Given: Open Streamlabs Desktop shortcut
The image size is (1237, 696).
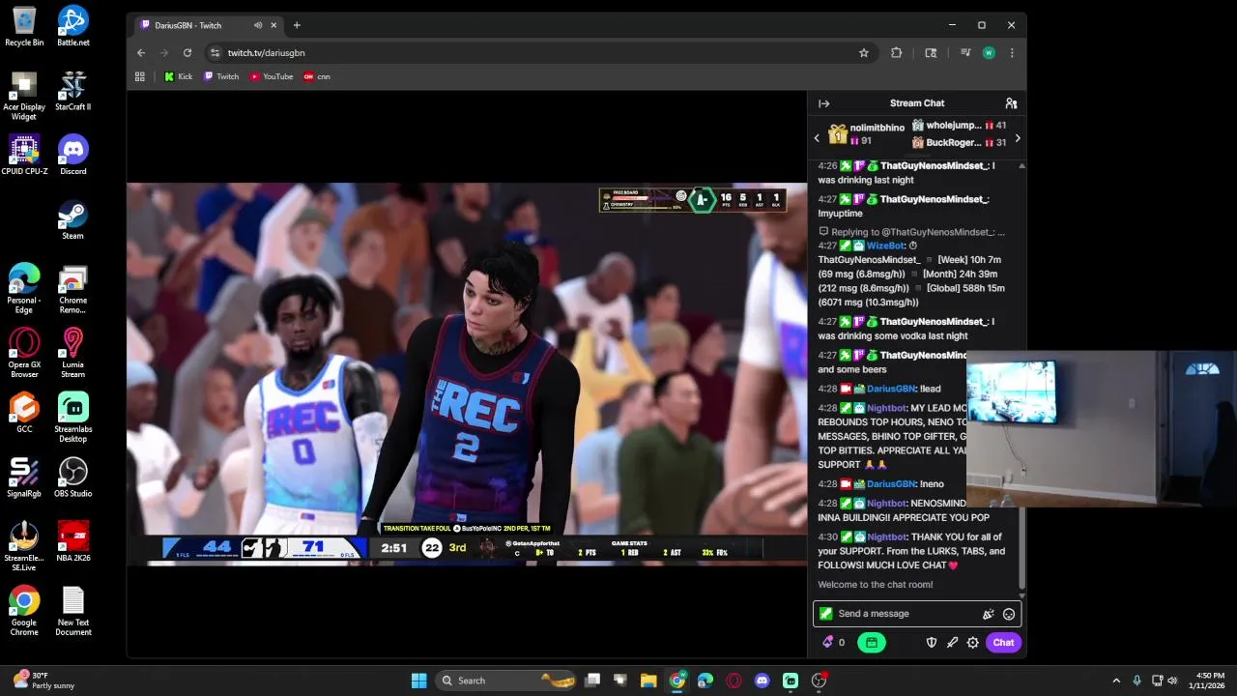Looking at the screenshot, I should point(73,418).
